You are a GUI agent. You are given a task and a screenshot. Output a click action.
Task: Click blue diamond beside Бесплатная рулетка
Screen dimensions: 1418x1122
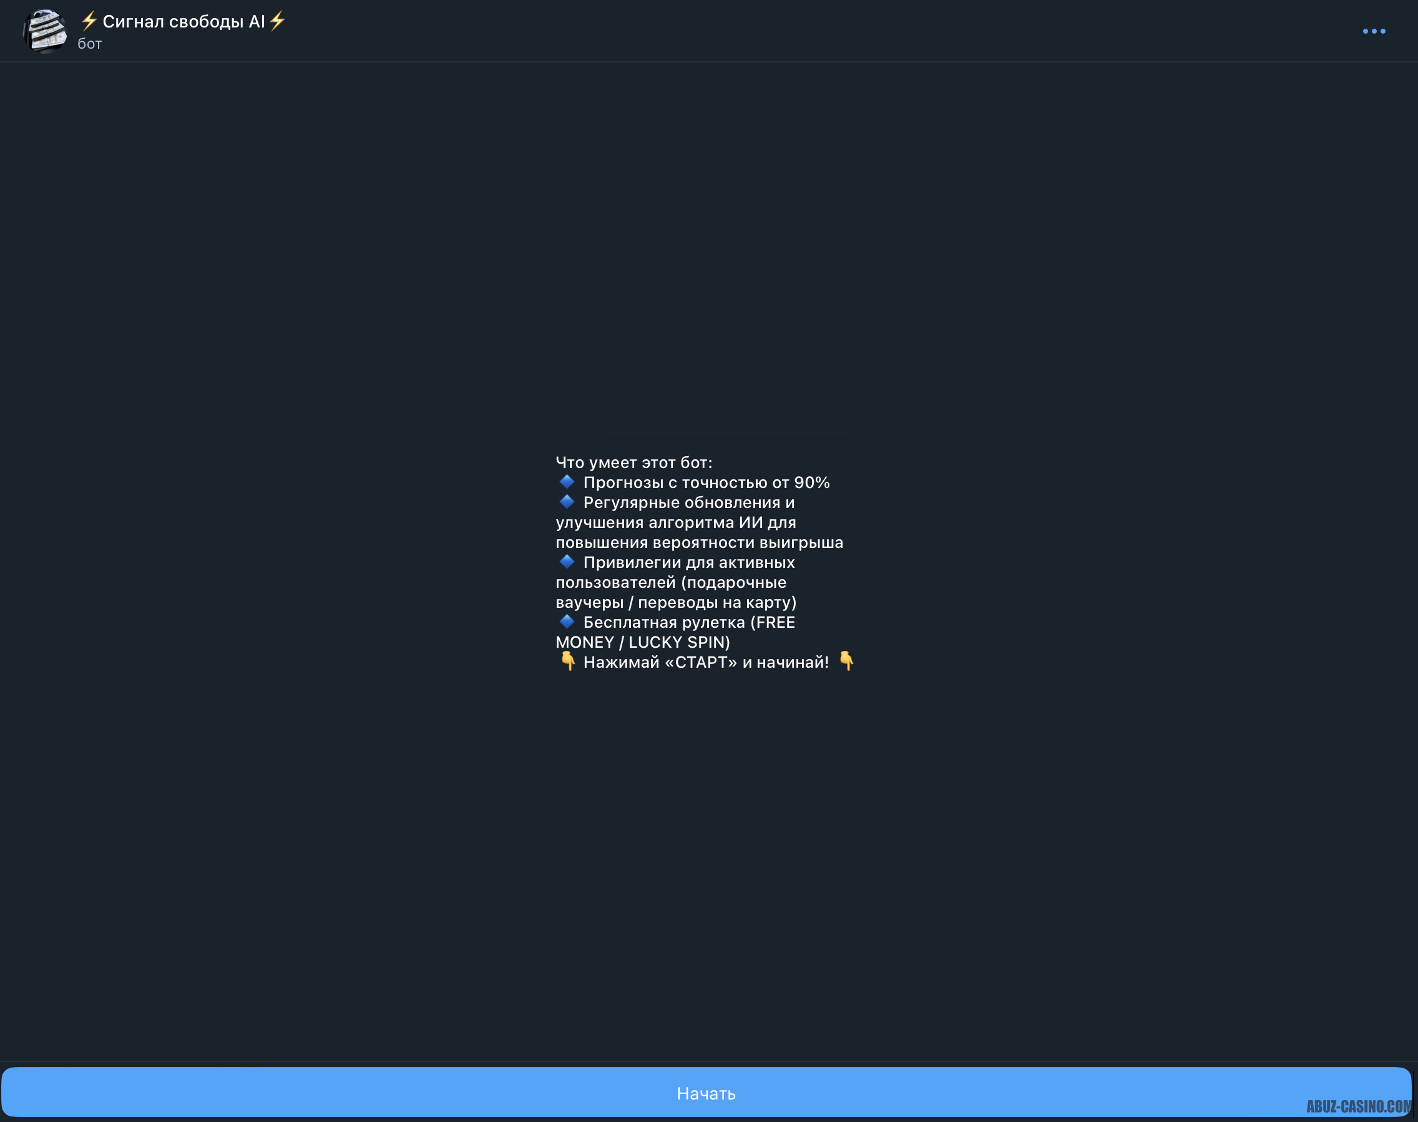click(x=567, y=622)
